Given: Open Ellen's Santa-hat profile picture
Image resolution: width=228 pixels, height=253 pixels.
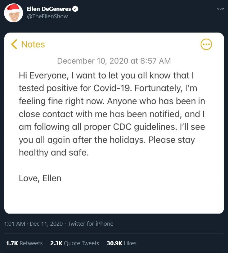Looking at the screenshot, I should click(x=13, y=13).
